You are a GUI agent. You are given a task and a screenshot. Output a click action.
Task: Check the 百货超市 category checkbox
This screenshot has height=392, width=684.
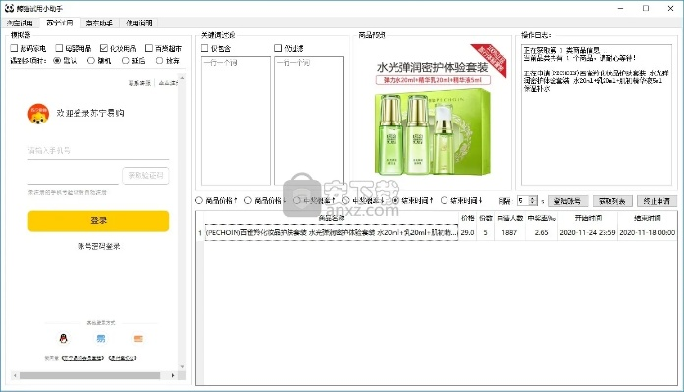point(149,48)
